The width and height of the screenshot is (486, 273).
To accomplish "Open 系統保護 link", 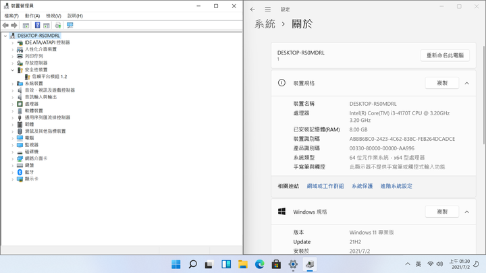I will [362, 186].
